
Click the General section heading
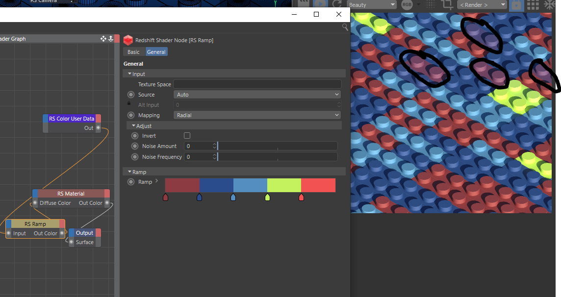[133, 64]
